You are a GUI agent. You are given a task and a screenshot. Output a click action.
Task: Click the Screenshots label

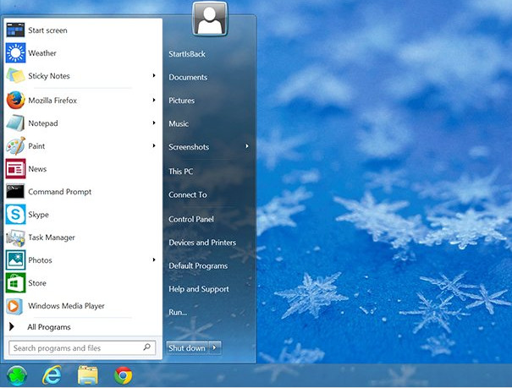[189, 147]
